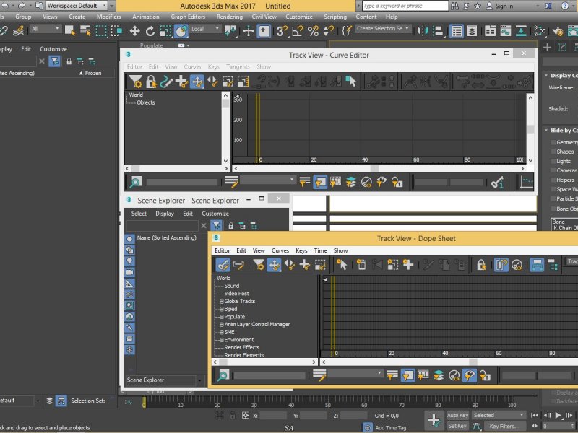Open Filters in Dope Sheet toolbar
The image size is (578, 433).
(259, 265)
